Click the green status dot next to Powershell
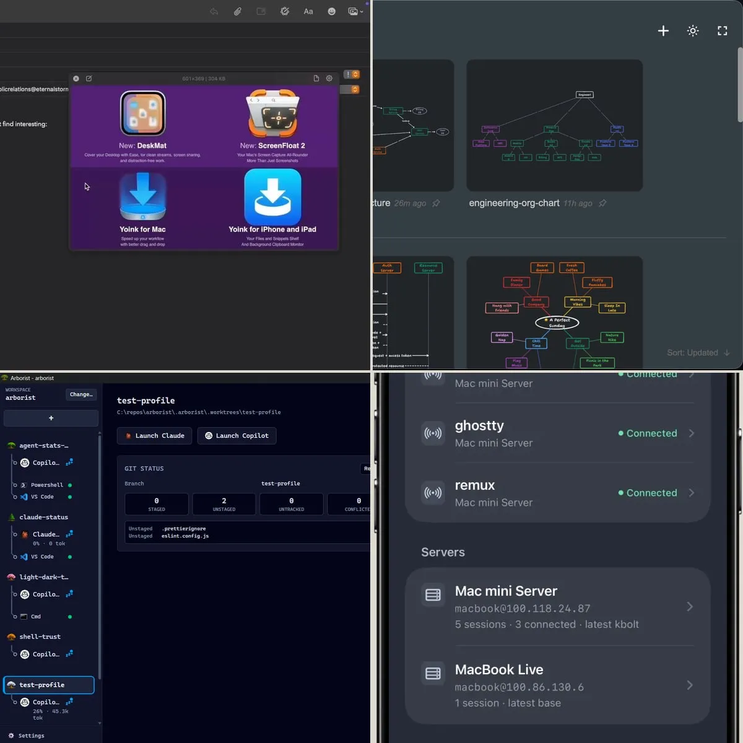 [70, 485]
